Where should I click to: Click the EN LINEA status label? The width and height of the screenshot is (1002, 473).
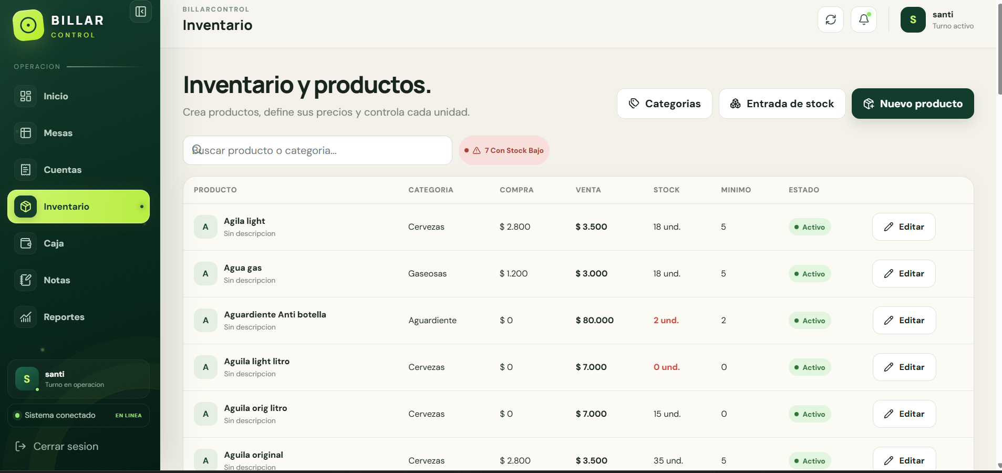click(x=128, y=415)
